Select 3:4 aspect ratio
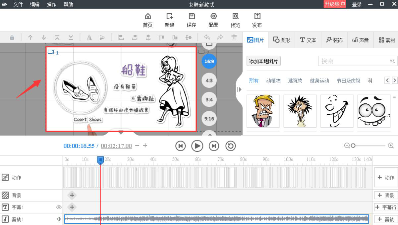Viewport: 398px width, 225px height. pos(209,99)
